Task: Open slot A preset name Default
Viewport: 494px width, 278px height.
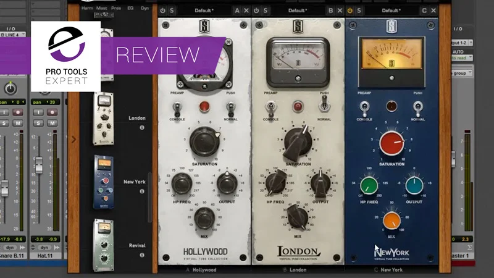Action: pos(204,11)
